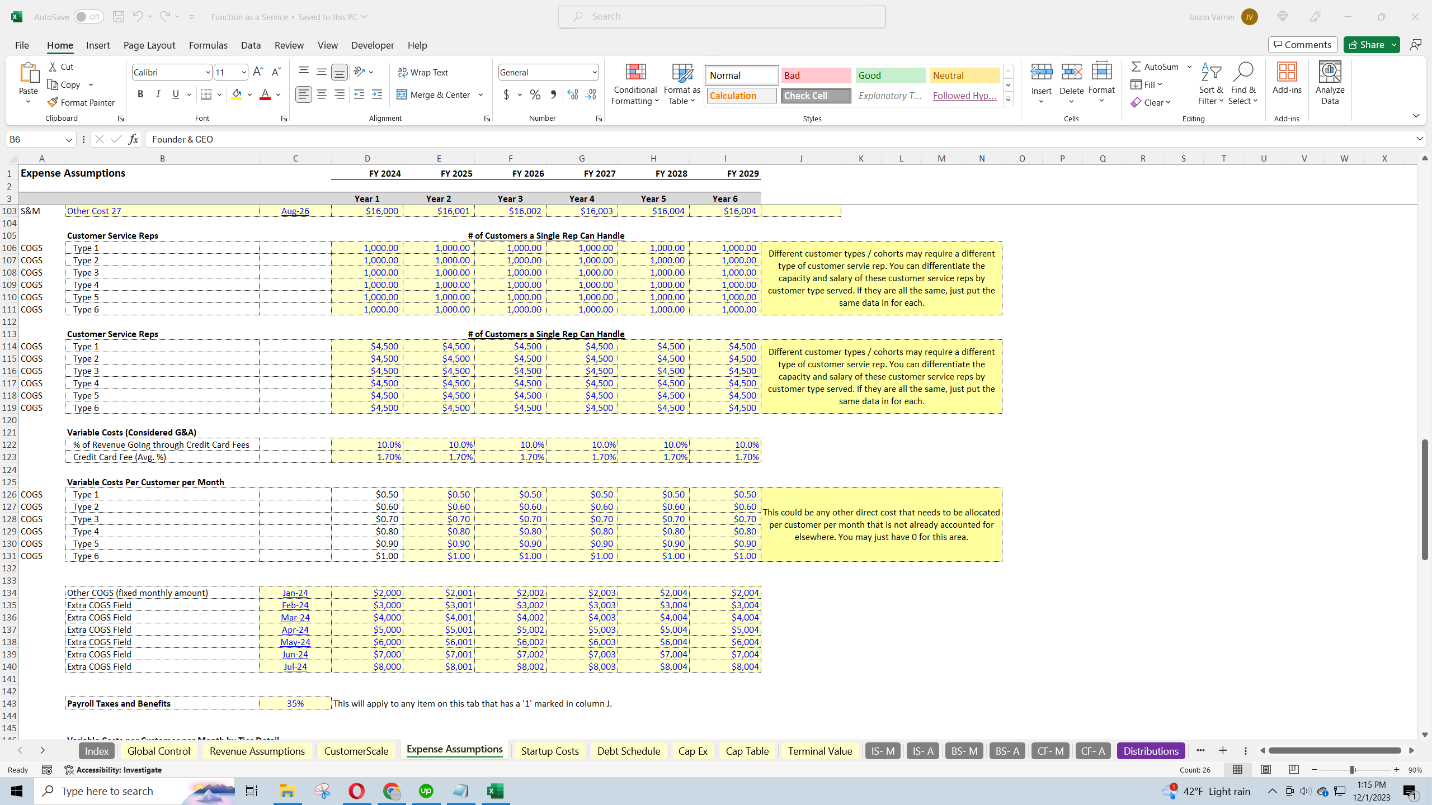The height and width of the screenshot is (805, 1432).
Task: Click the Comments button
Action: pyautogui.click(x=1303, y=45)
